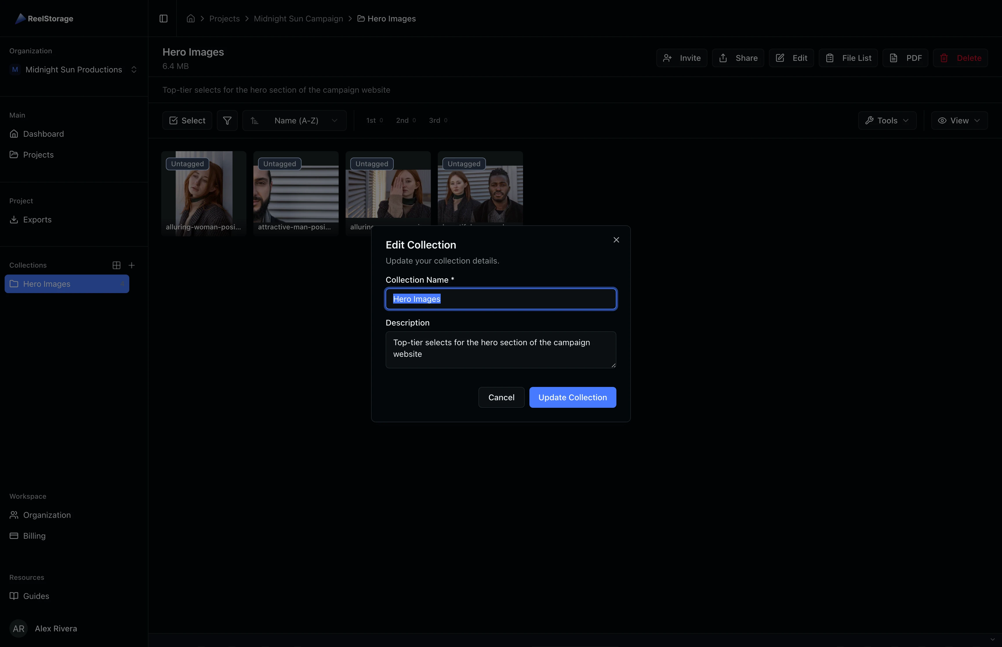Open the alluring-woman thumbnail in the grid
Image resolution: width=1002 pixels, height=647 pixels.
[x=204, y=193]
